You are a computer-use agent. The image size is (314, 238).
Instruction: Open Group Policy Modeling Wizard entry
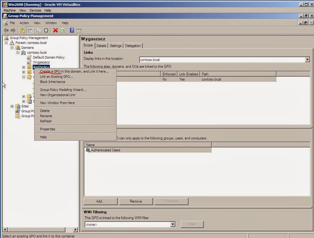[x=63, y=90]
